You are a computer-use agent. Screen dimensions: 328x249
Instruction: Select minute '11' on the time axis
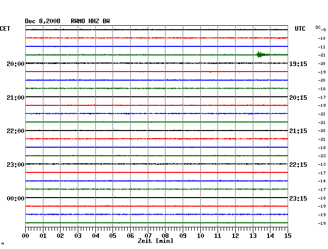pyautogui.click(x=217, y=236)
